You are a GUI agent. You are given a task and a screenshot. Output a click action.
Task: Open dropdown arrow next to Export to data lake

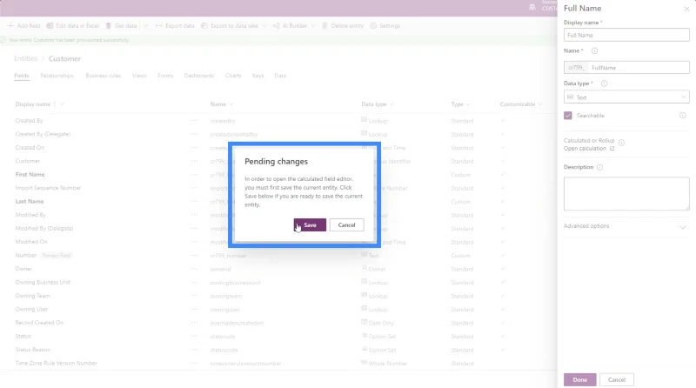(264, 26)
